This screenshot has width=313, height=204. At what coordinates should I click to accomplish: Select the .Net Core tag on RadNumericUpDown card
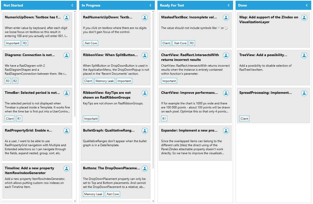pyautogui.click(x=90, y=43)
